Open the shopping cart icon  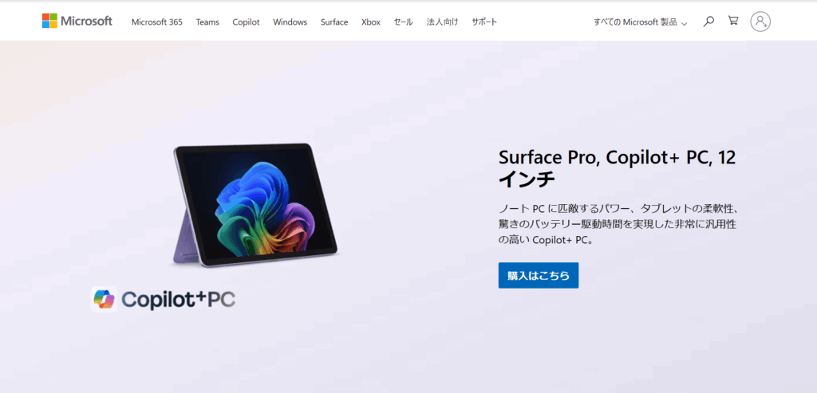(733, 21)
